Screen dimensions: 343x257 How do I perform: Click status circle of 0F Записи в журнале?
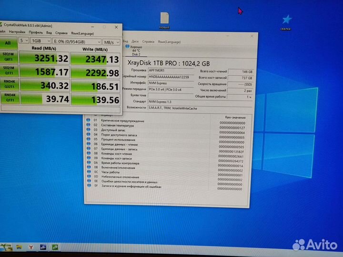pos(89,186)
